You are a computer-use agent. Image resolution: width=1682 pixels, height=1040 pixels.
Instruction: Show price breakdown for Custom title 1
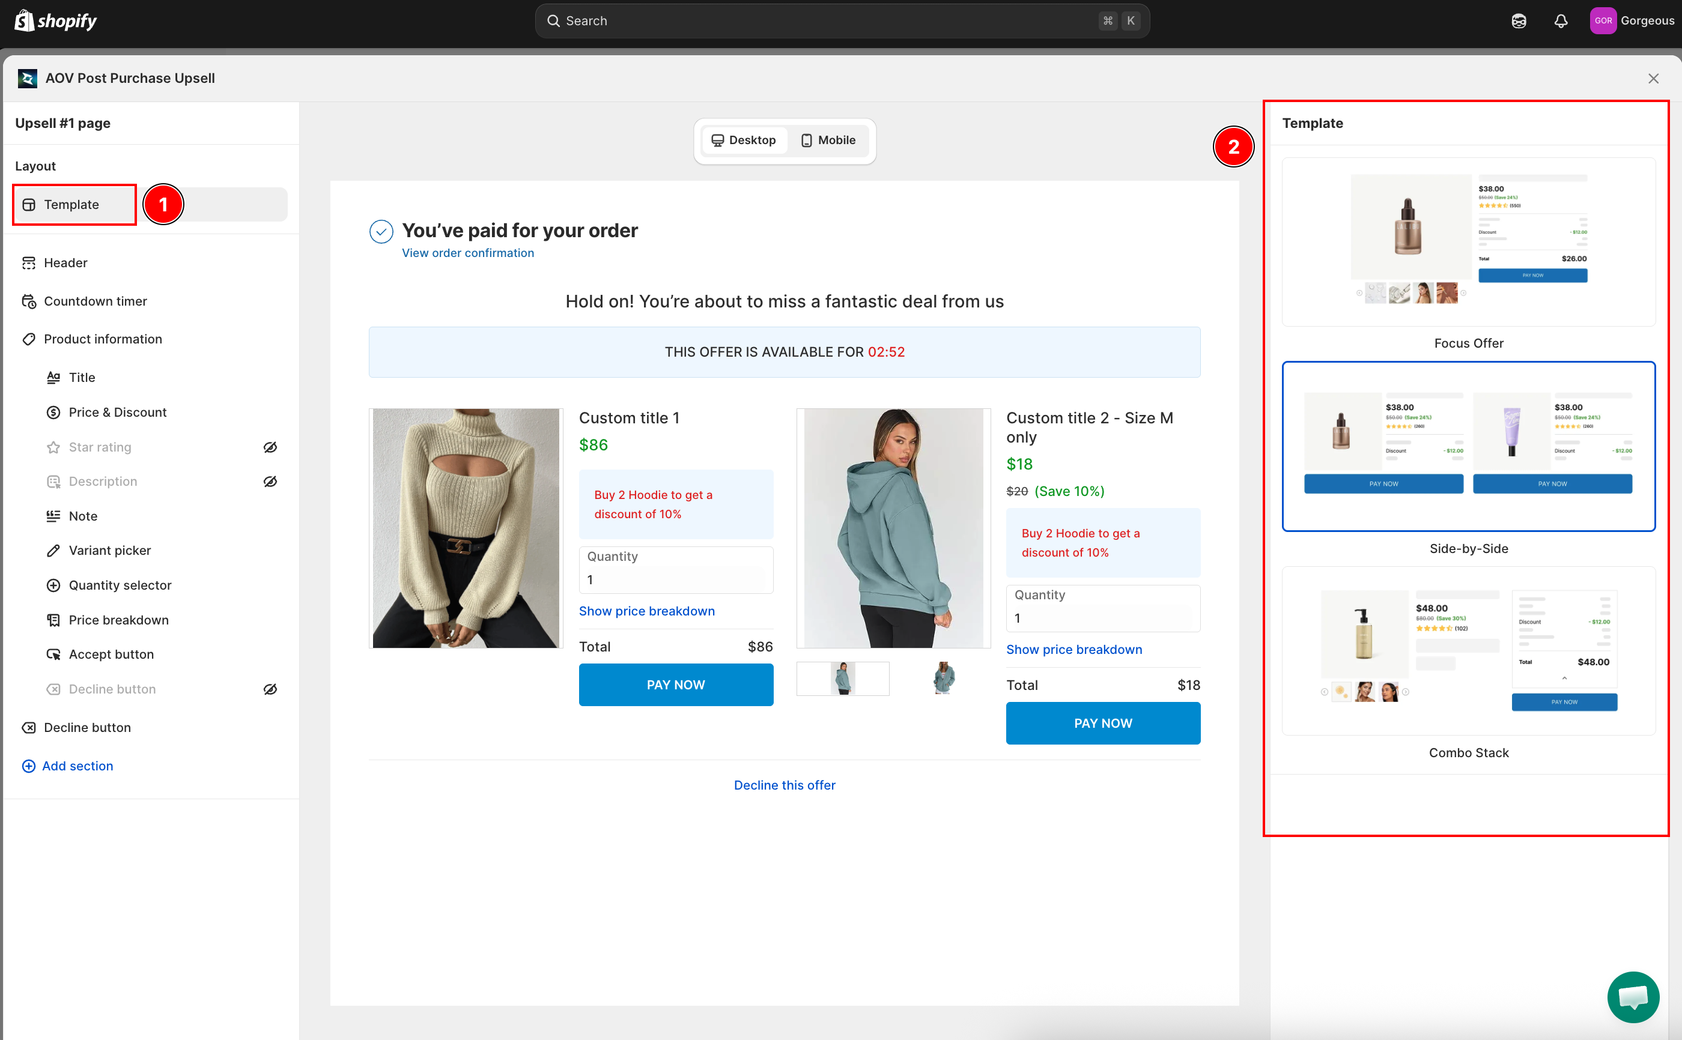(x=646, y=611)
